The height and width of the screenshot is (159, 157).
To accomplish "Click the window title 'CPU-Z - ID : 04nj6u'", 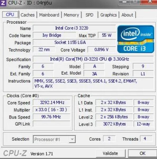I will pos(30,3).
